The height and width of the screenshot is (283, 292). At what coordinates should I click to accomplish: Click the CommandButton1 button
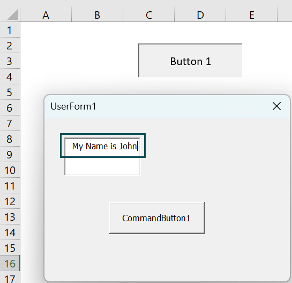pyautogui.click(x=157, y=218)
